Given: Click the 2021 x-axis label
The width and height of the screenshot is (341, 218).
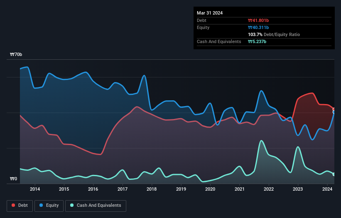Looking at the screenshot, I should [239, 189].
